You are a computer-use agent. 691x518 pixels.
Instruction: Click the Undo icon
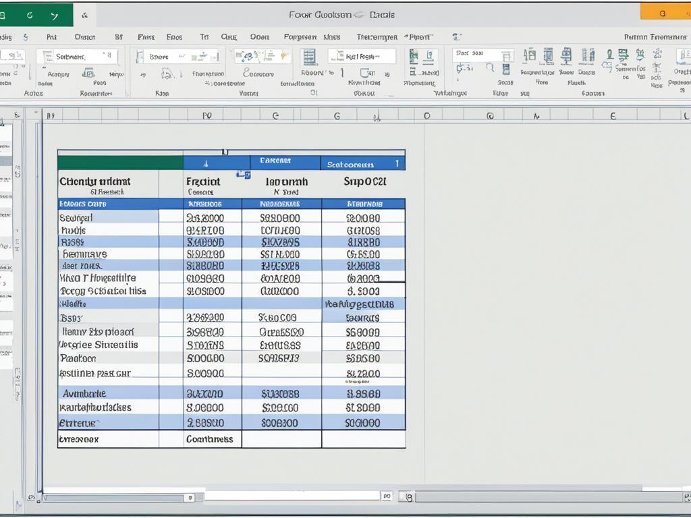click(x=30, y=13)
